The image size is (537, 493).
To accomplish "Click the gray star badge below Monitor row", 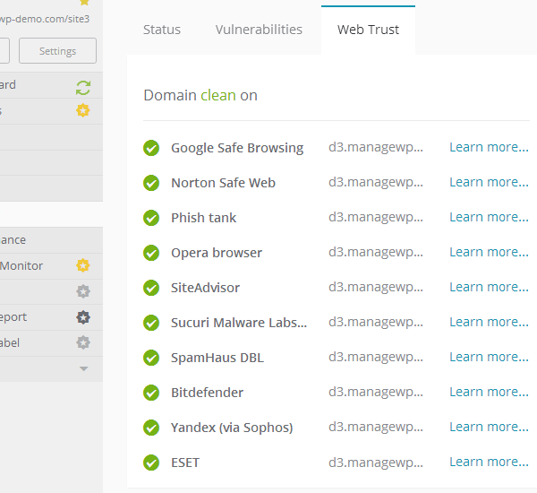I will [x=83, y=291].
